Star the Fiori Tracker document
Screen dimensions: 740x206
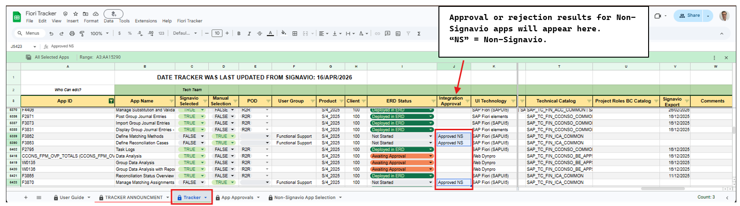point(76,14)
